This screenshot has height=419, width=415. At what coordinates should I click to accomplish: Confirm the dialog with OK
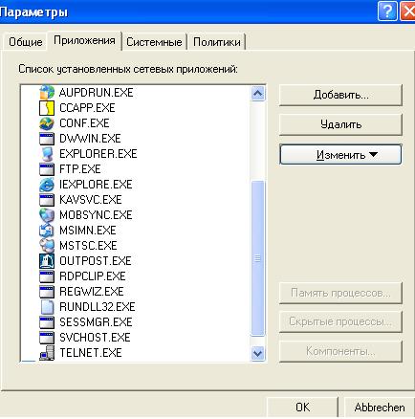pyautogui.click(x=302, y=408)
